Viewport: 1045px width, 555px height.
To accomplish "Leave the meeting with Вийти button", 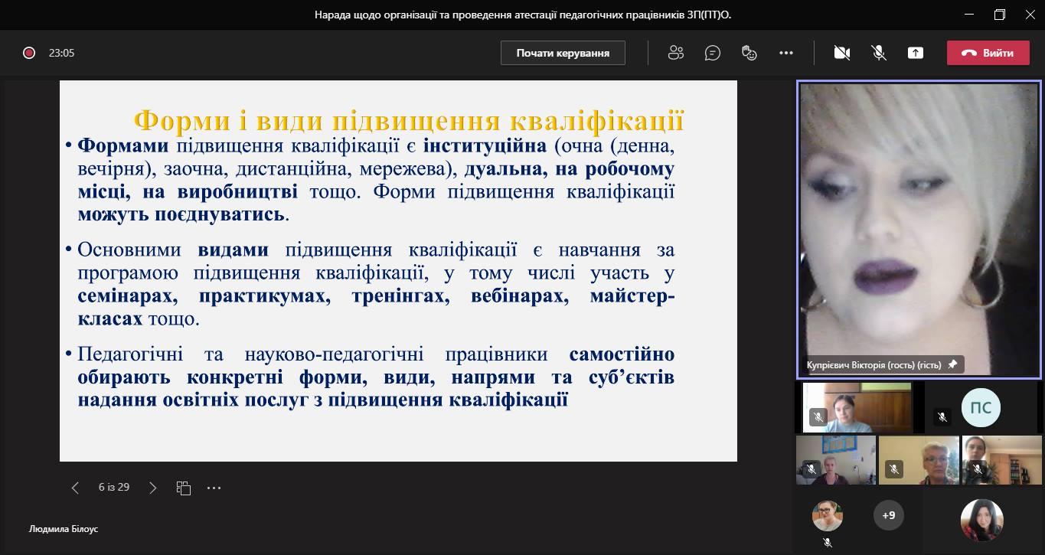I will pos(988,53).
